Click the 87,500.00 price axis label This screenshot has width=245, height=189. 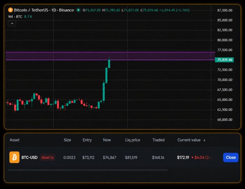[x=225, y=10]
